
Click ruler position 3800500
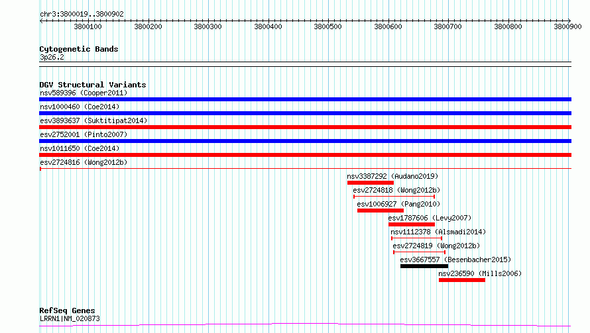coord(327,26)
